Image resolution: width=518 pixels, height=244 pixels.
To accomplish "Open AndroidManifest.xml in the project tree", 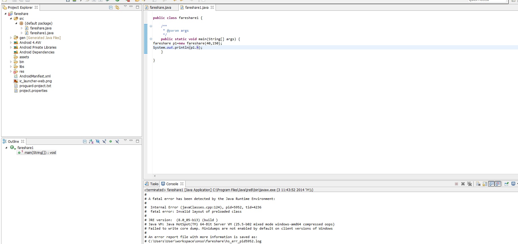I will pos(35,76).
